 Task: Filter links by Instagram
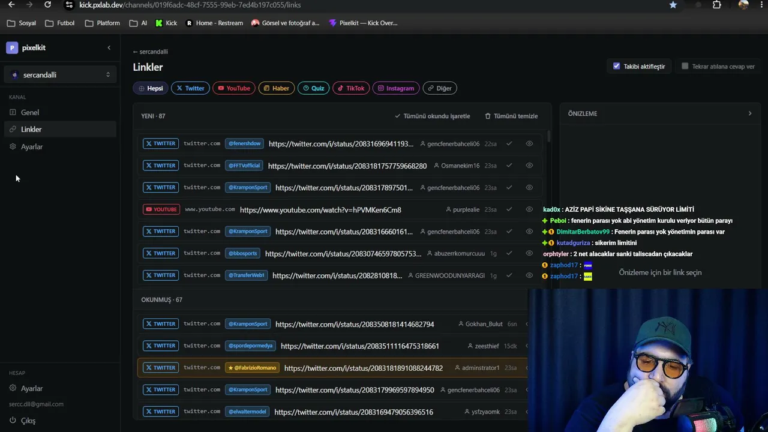(x=396, y=88)
